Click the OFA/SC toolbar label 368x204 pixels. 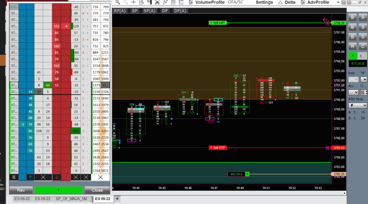236,3
